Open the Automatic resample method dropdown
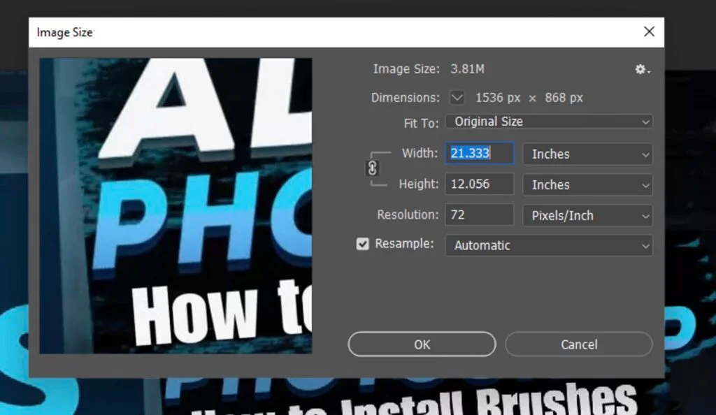This screenshot has width=716, height=415. click(548, 245)
